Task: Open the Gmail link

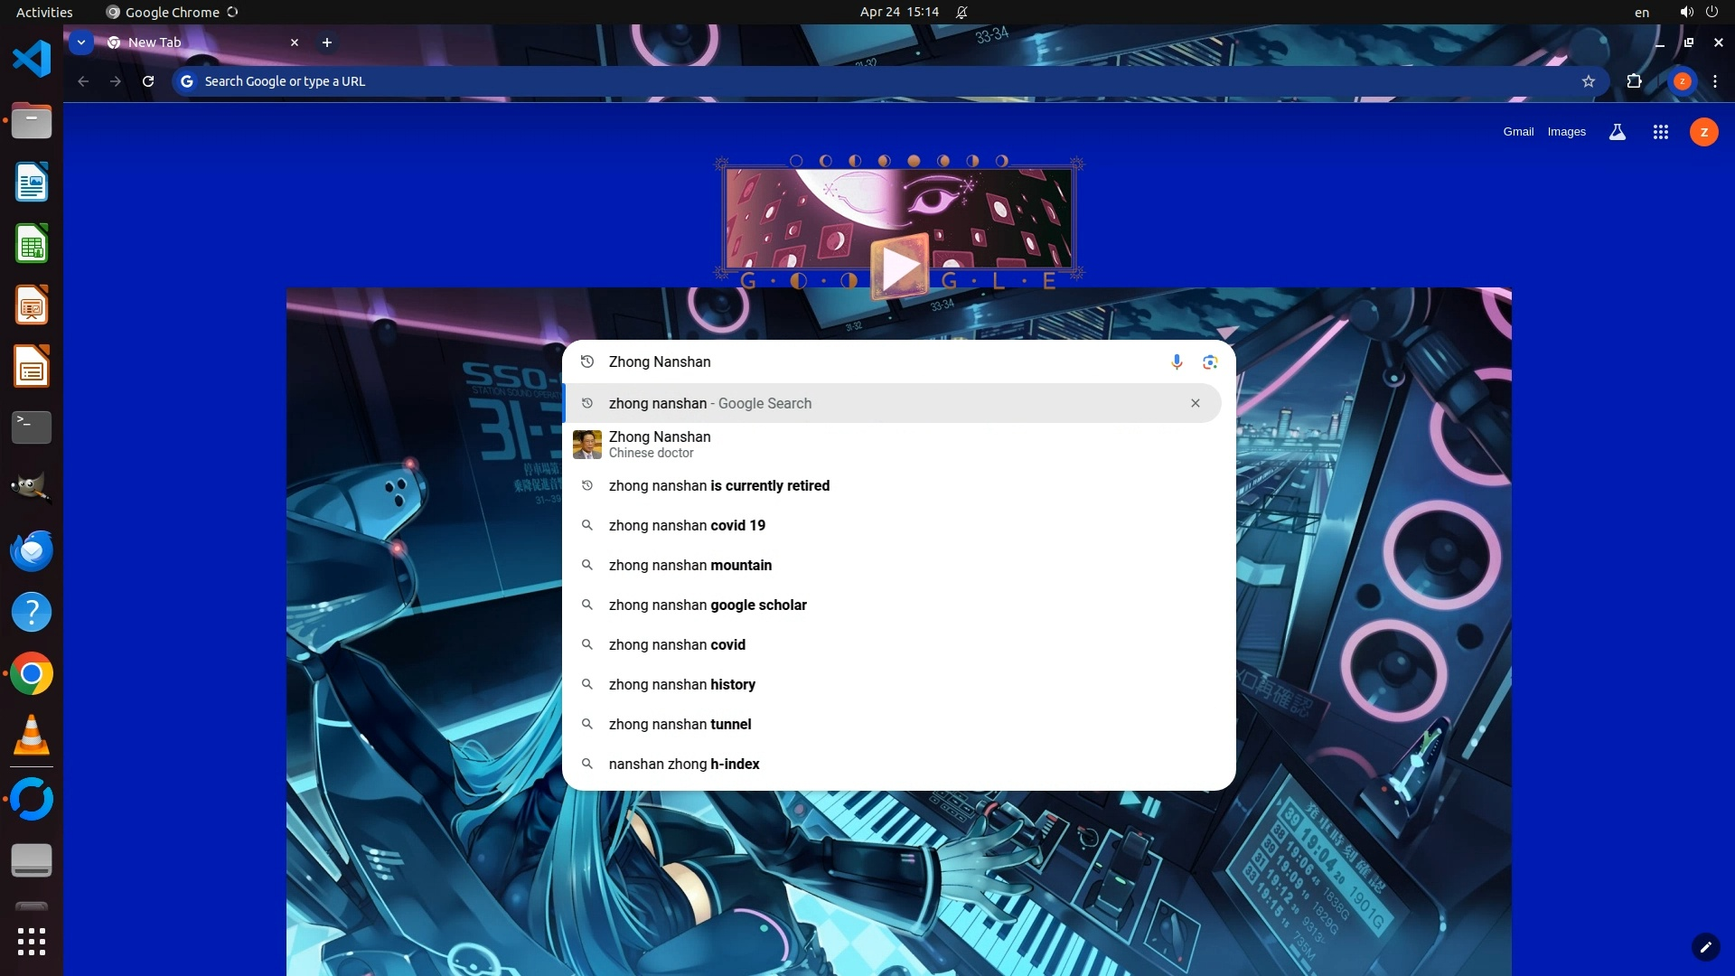Action: [x=1518, y=132]
